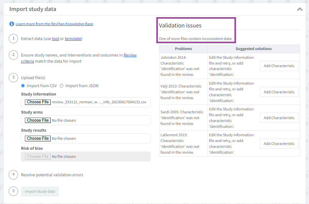Click the step 4 circle icon
The image size is (309, 204).
point(13,175)
